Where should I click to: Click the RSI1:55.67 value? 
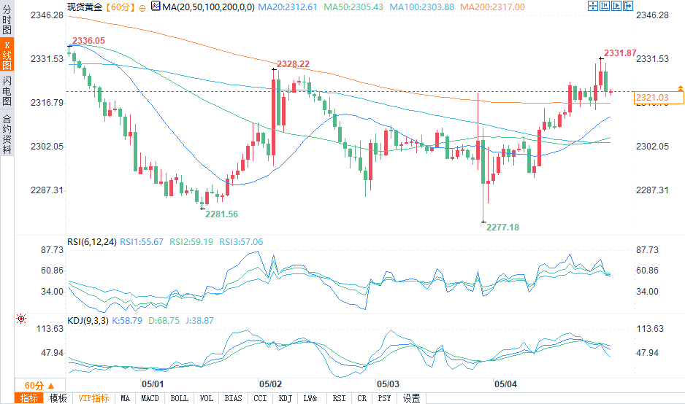pos(142,241)
